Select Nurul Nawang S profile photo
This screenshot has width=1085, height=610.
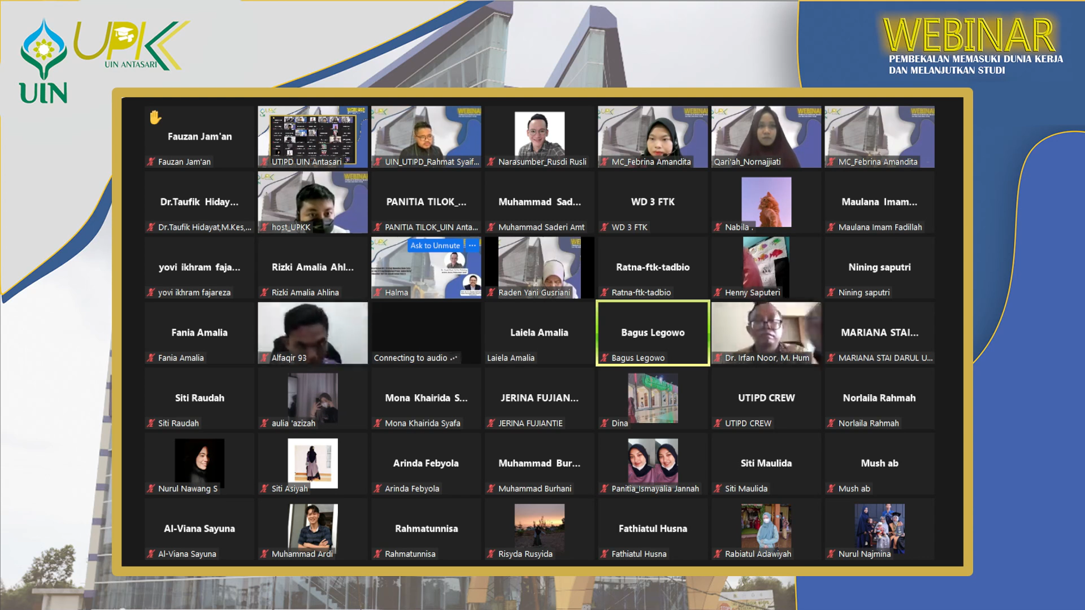[199, 463]
